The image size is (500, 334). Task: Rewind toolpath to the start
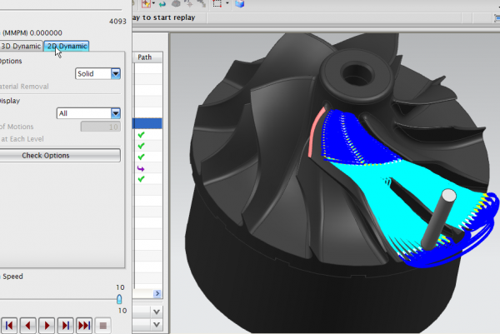point(9,326)
